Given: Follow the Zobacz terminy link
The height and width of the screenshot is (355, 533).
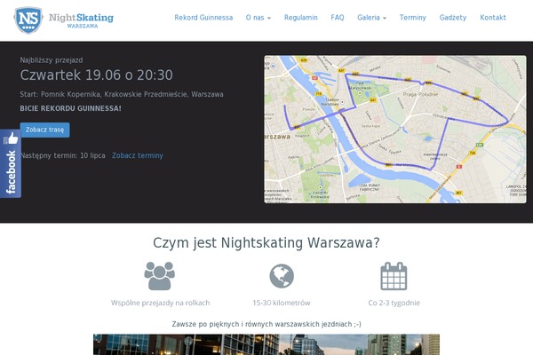Looking at the screenshot, I should coord(138,155).
